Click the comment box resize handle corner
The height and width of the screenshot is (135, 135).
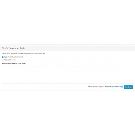[x=132, y=83]
